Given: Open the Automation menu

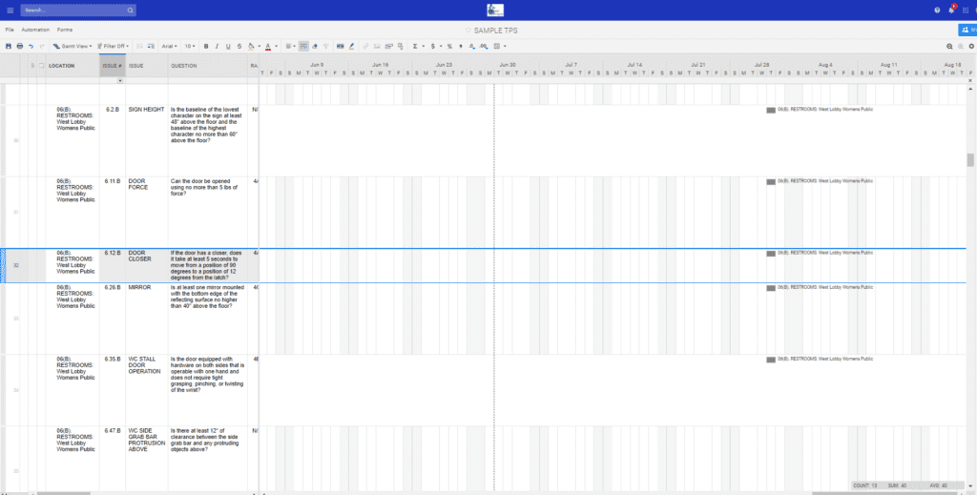Looking at the screenshot, I should tap(35, 30).
